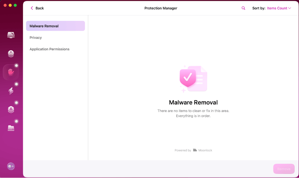The height and width of the screenshot is (178, 299).
Task: Click the search magnifier icon
Action: coord(243,8)
